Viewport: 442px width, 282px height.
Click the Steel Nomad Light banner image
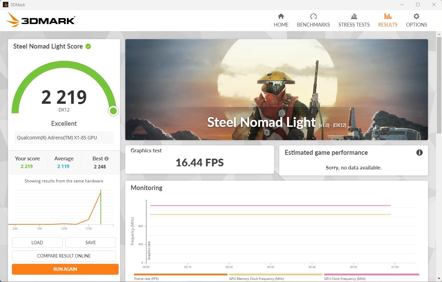(x=276, y=89)
